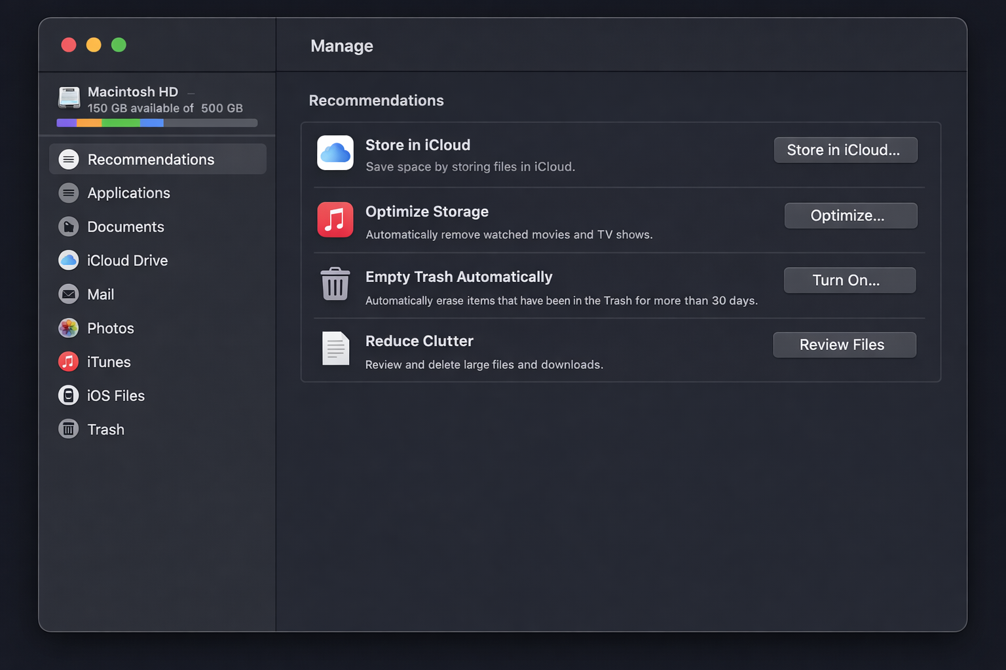
Task: Click the blue segment of storage bar
Action: (152, 122)
